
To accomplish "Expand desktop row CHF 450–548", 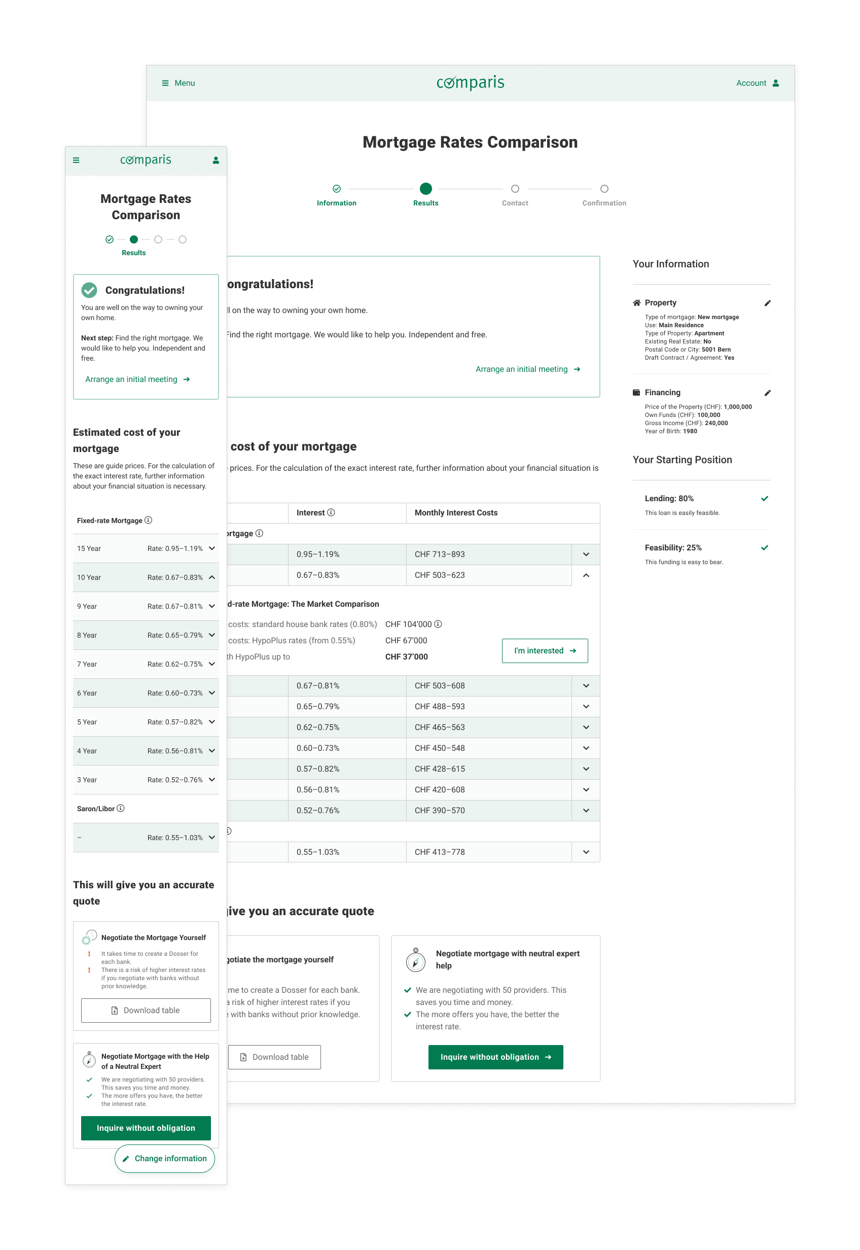I will click(586, 748).
